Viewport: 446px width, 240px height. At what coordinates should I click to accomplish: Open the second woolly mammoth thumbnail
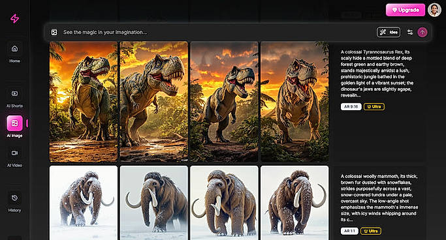pos(154,203)
